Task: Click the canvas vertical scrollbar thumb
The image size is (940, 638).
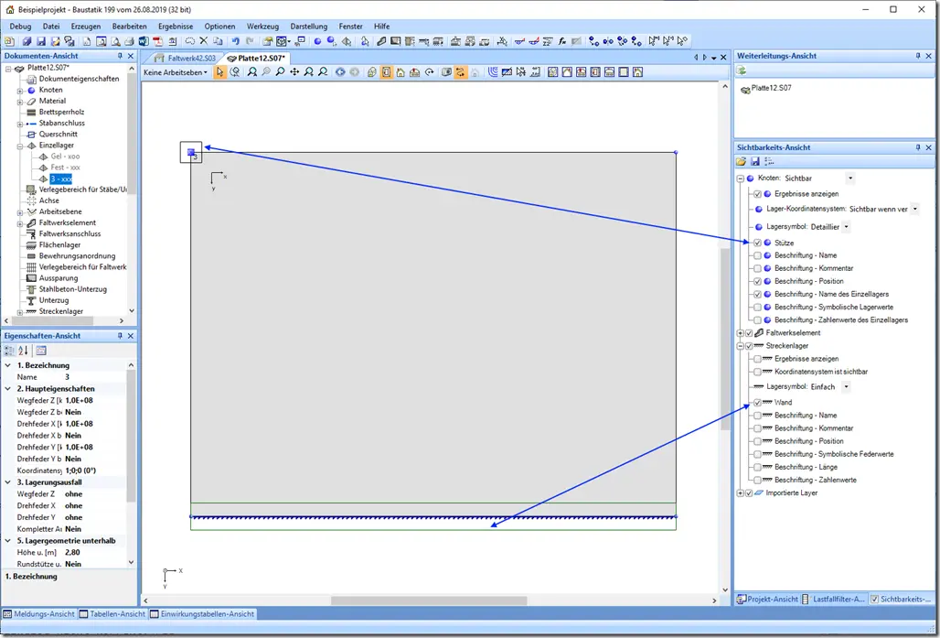Action: pos(725,339)
